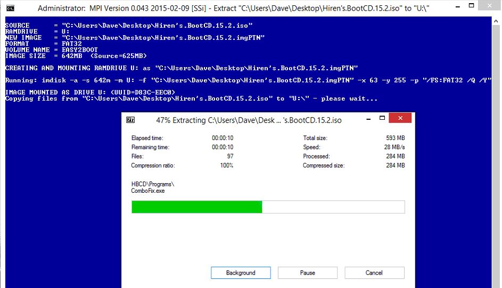Click the 7-Zip icon in the dialog title bar

point(130,120)
